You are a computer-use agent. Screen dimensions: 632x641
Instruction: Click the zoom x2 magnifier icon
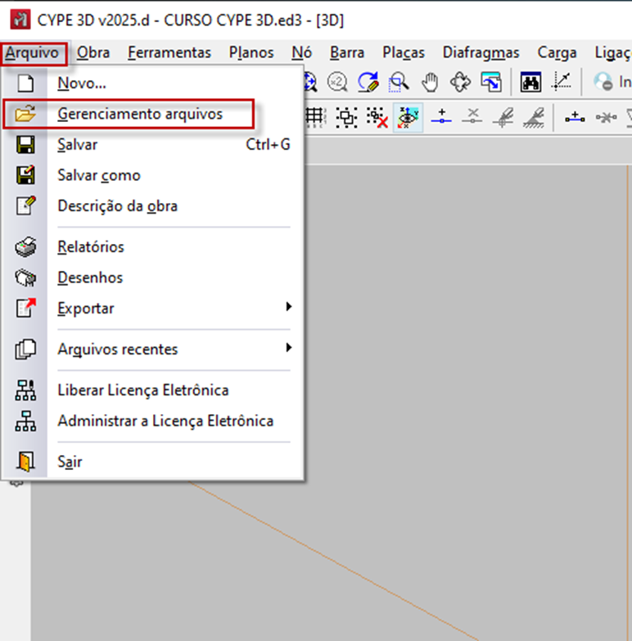pos(337,82)
